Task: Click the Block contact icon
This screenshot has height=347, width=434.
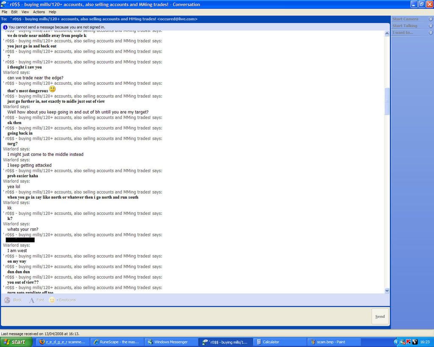Action: click(8, 300)
